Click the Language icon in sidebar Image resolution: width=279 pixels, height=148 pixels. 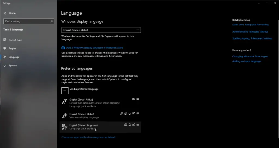pos(5,57)
